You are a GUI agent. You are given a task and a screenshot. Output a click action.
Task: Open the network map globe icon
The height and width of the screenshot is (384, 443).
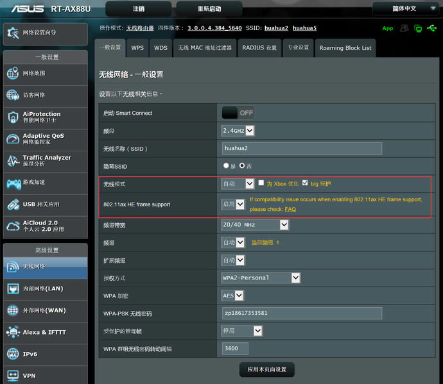[x=13, y=73]
